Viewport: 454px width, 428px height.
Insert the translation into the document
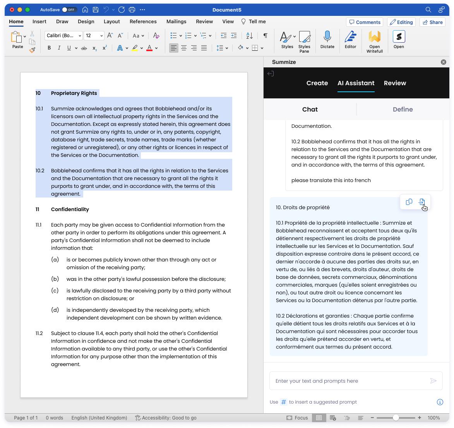(x=422, y=202)
